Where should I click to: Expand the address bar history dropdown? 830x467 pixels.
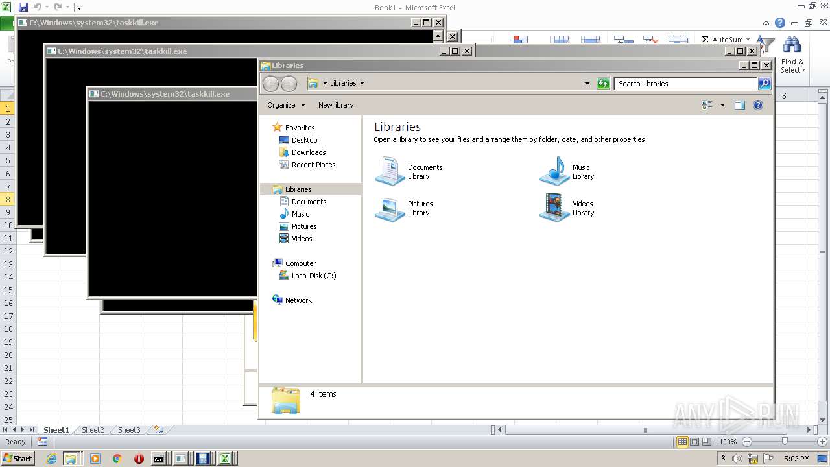(587, 83)
